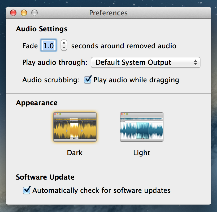Close the Preferences window with the red button
217x212 pixels.
pyautogui.click(x=13, y=13)
